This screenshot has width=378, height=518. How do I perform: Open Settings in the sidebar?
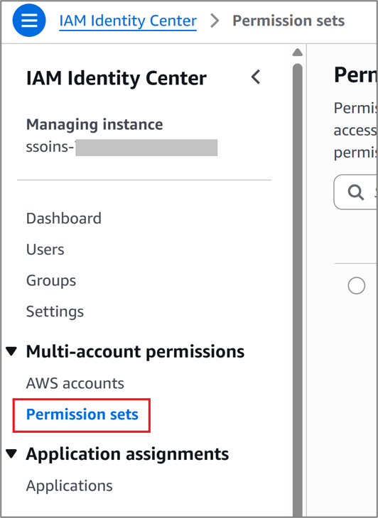[55, 312]
